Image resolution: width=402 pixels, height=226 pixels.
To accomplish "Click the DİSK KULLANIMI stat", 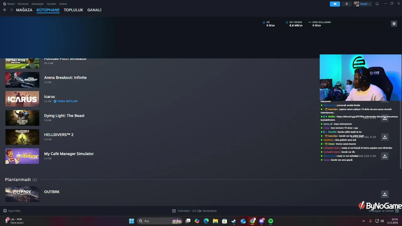I will [x=320, y=24].
